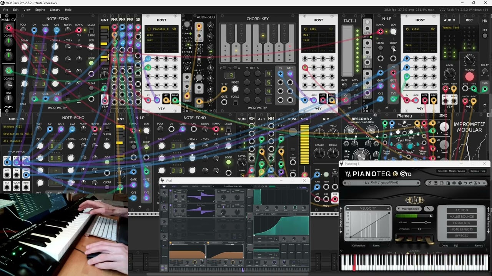Click Pianoteq edit preset pencil icon
This screenshot has height=276, width=492.
429,183
